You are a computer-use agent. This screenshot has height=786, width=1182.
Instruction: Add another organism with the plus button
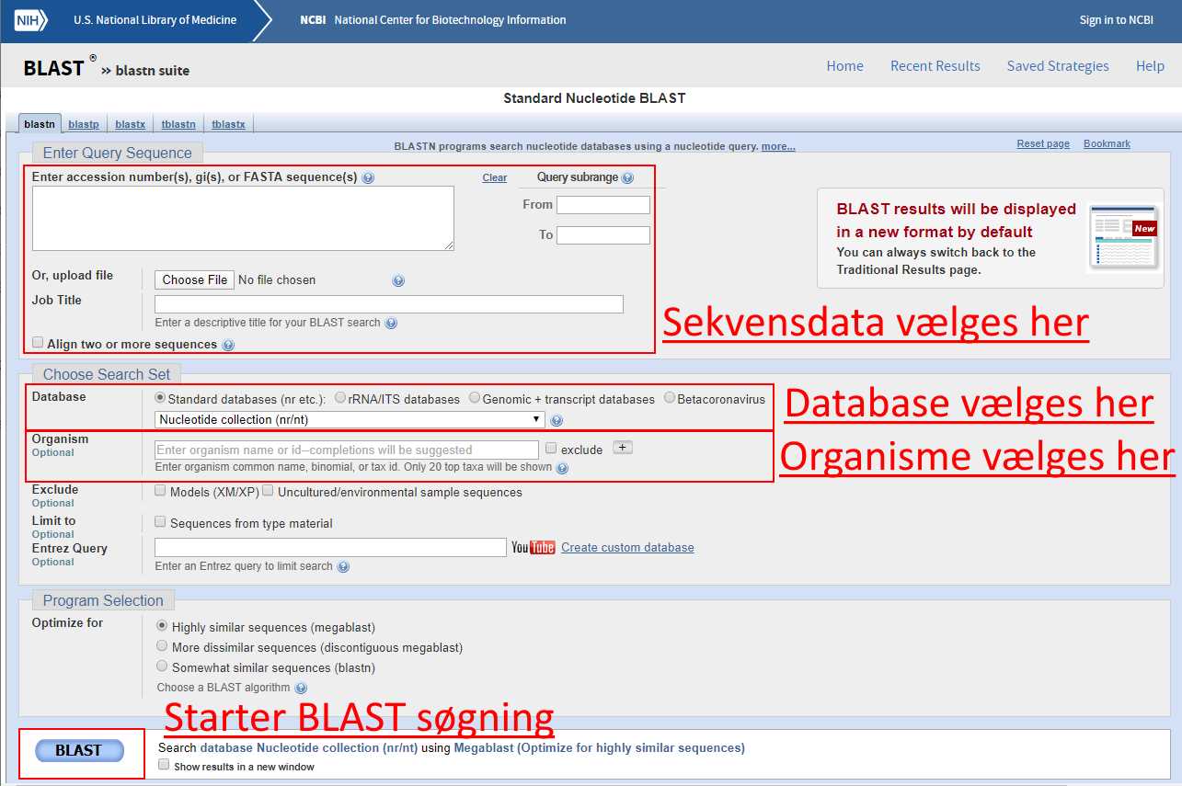(623, 448)
